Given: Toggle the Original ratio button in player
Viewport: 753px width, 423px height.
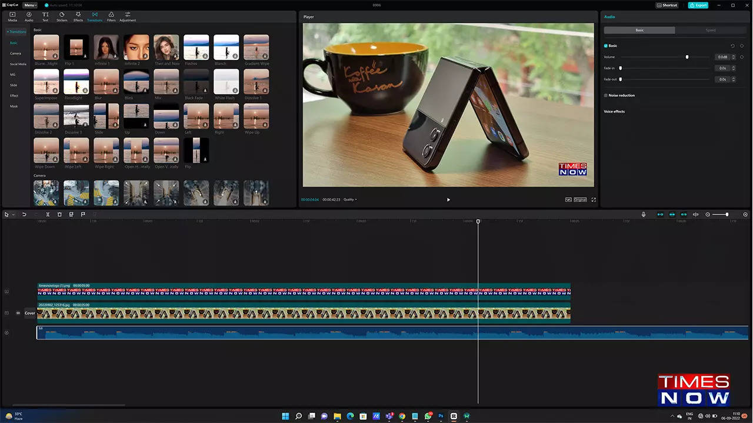Looking at the screenshot, I should [580, 200].
